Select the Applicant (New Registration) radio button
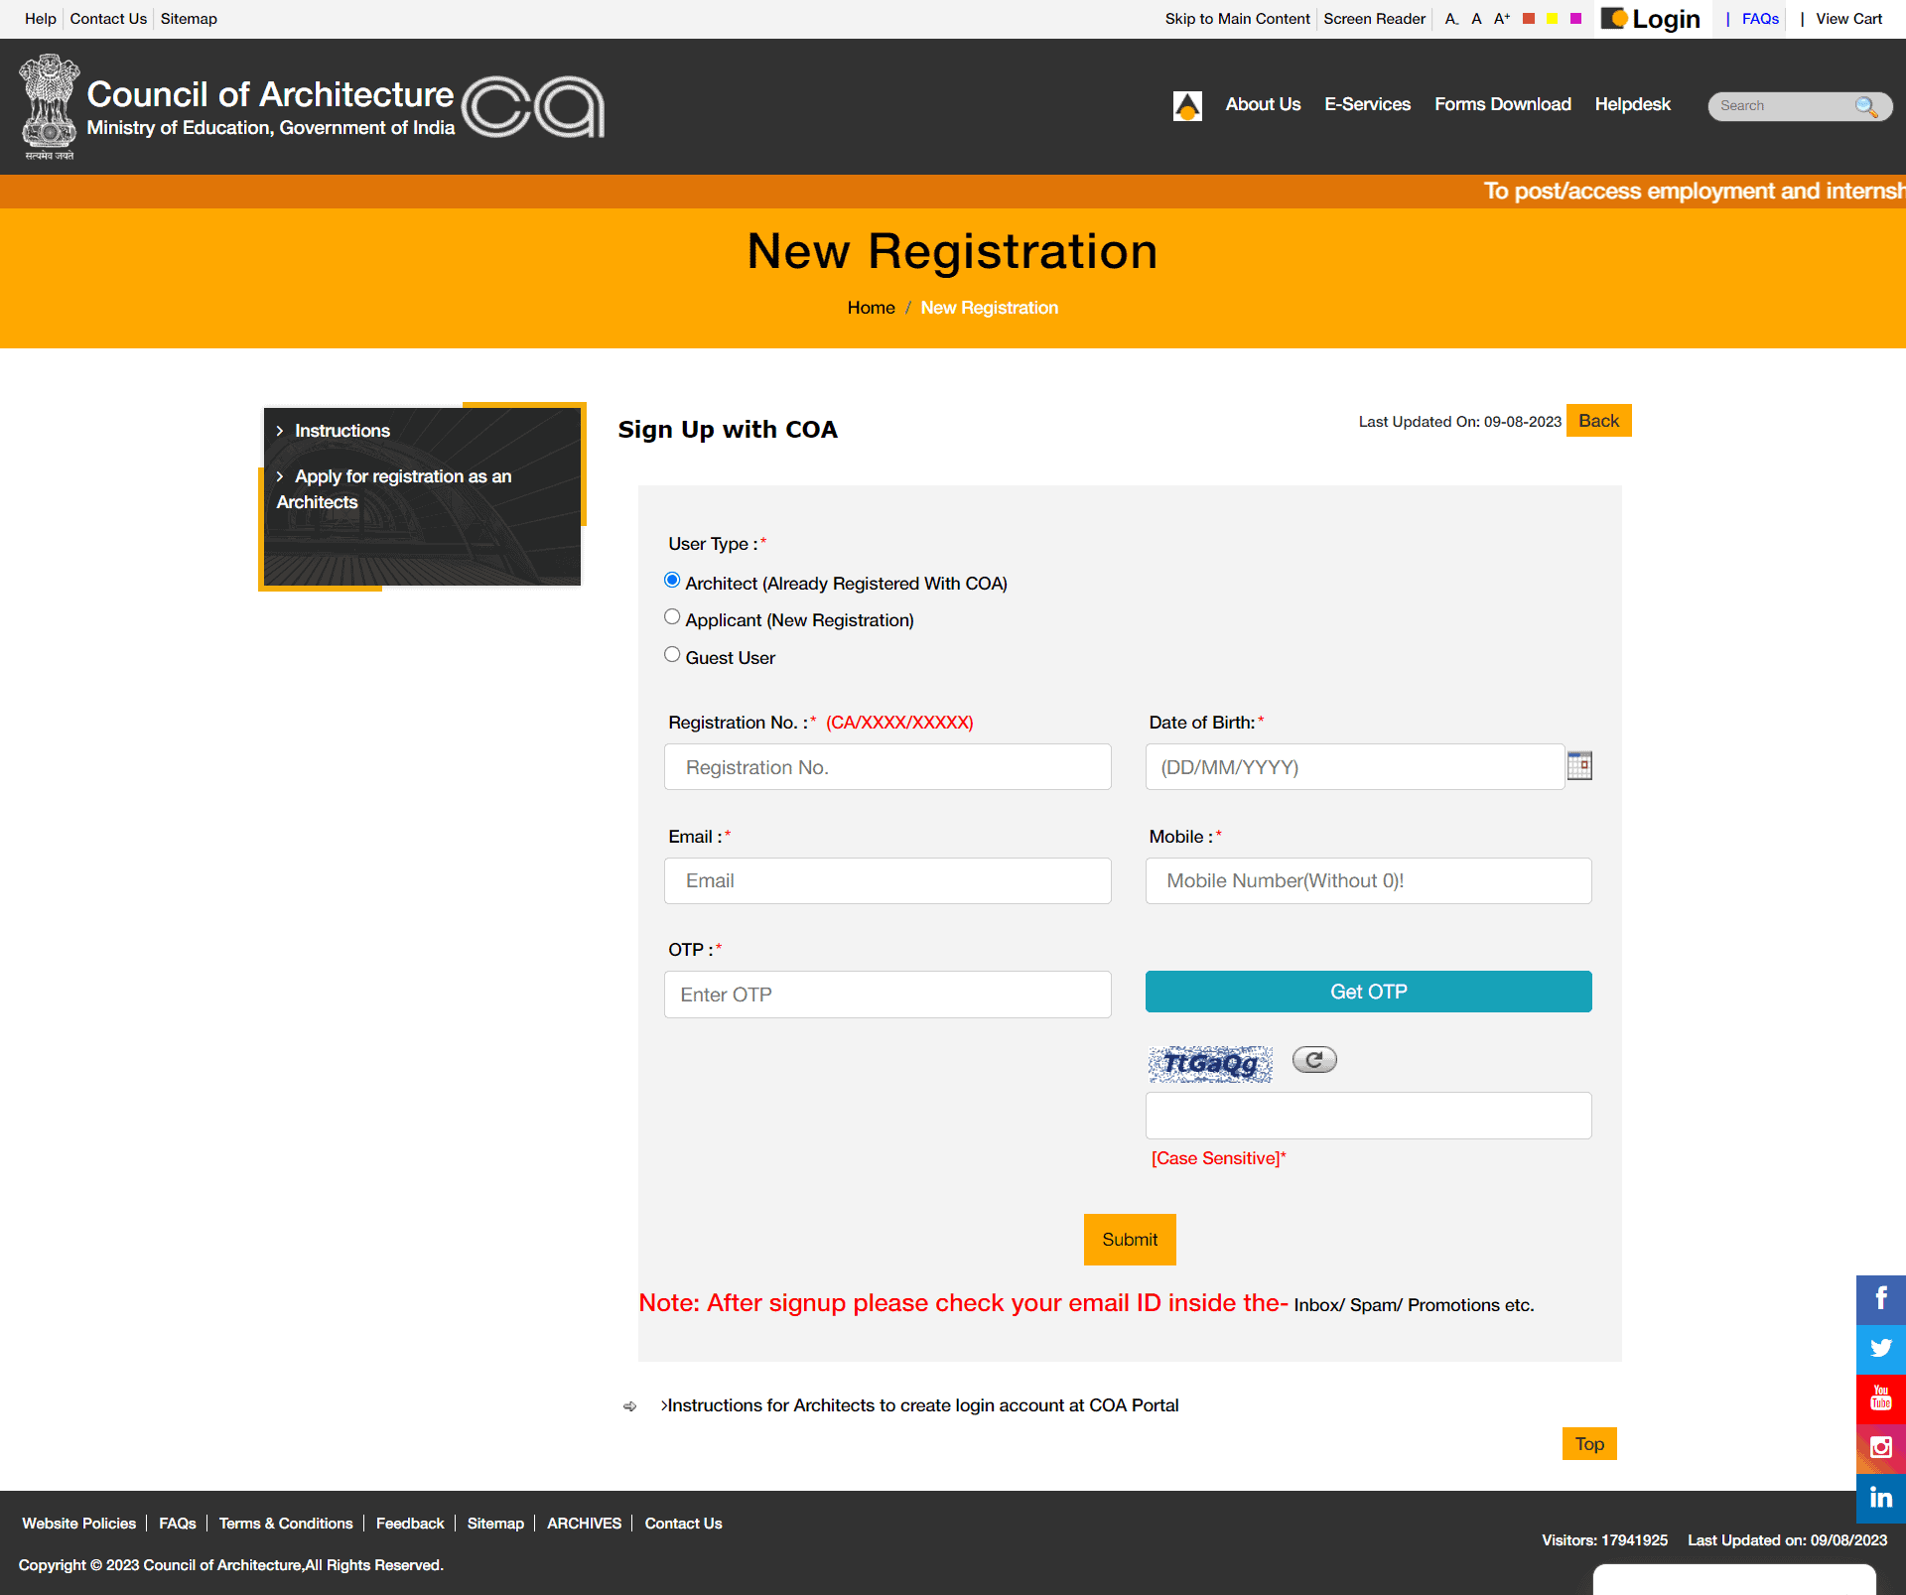 coord(672,616)
